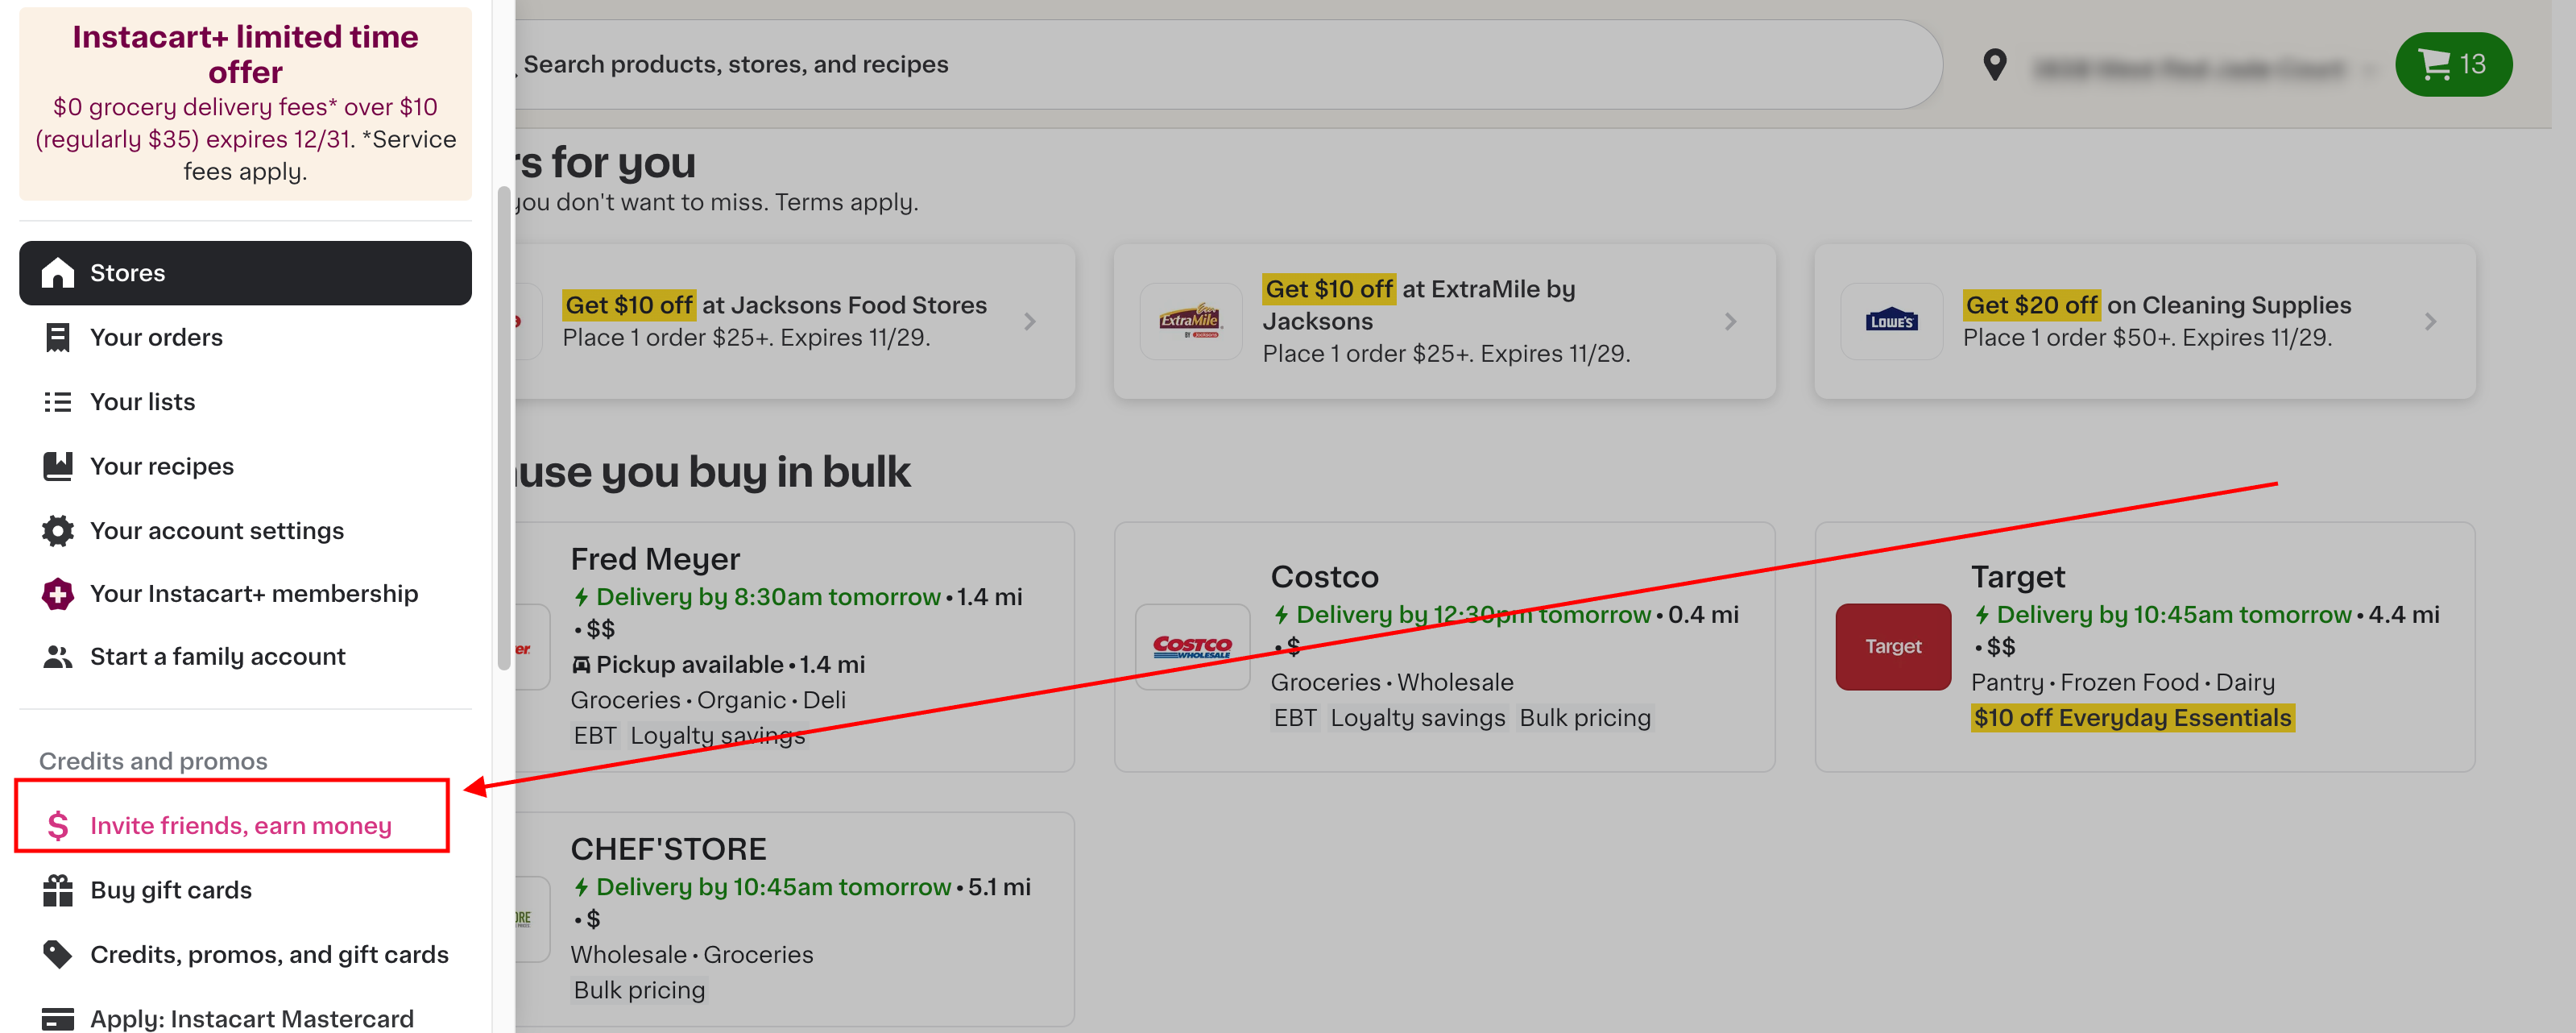
Task: Open the Costco store name
Action: tap(1324, 577)
